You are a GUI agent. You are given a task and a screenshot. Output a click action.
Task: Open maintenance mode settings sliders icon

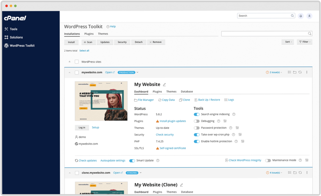(307, 160)
